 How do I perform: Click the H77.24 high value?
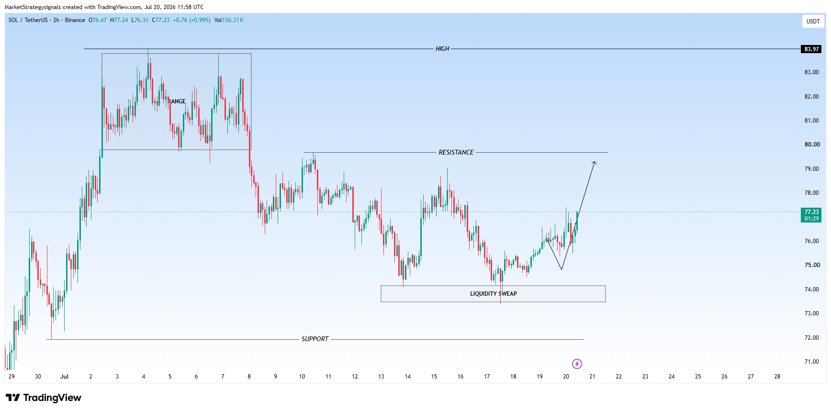point(119,20)
